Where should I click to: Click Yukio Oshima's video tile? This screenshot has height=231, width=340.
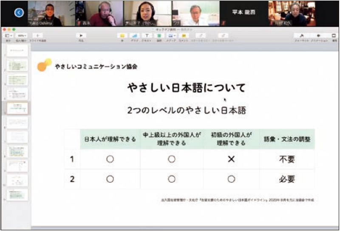tap(51, 14)
